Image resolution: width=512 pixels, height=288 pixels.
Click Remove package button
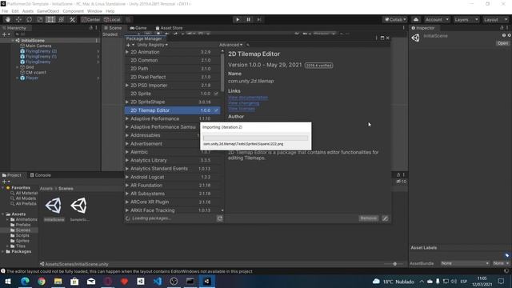click(x=368, y=218)
